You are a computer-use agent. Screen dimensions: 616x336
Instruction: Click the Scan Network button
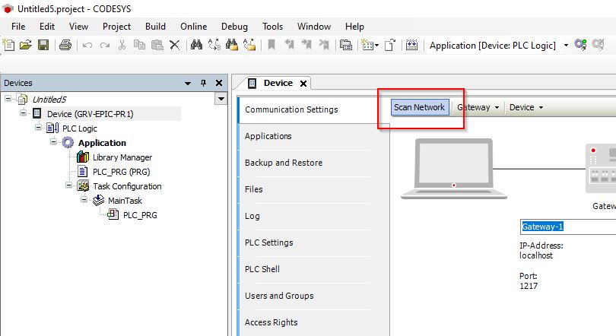point(420,107)
